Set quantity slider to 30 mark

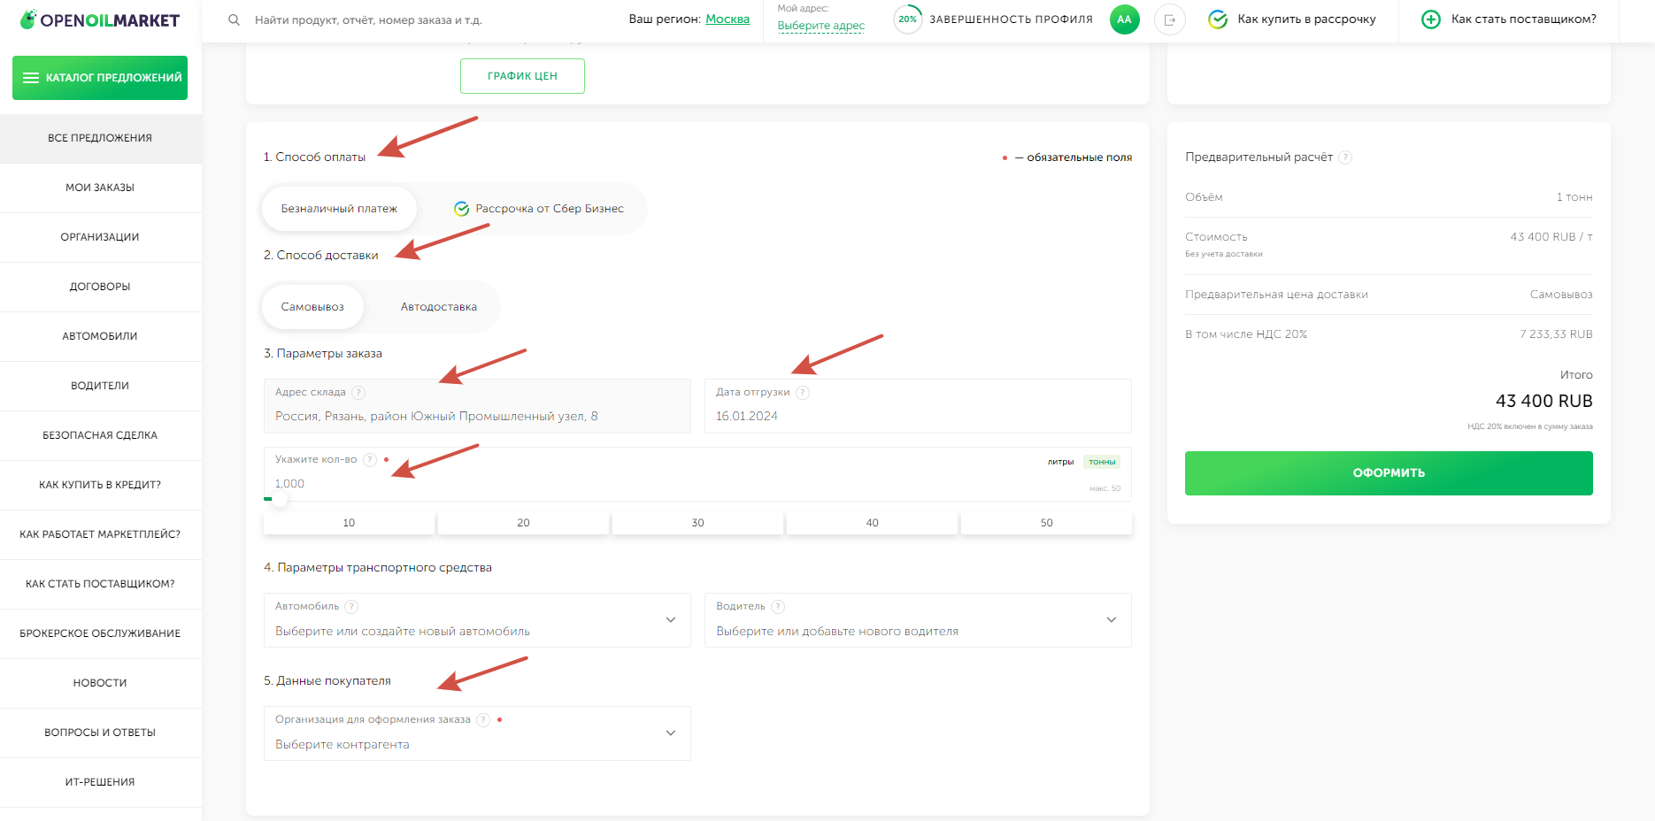[697, 523]
